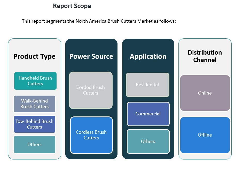The width and height of the screenshot is (243, 169).
Task: Select the Power Source column header
Action: (91, 56)
